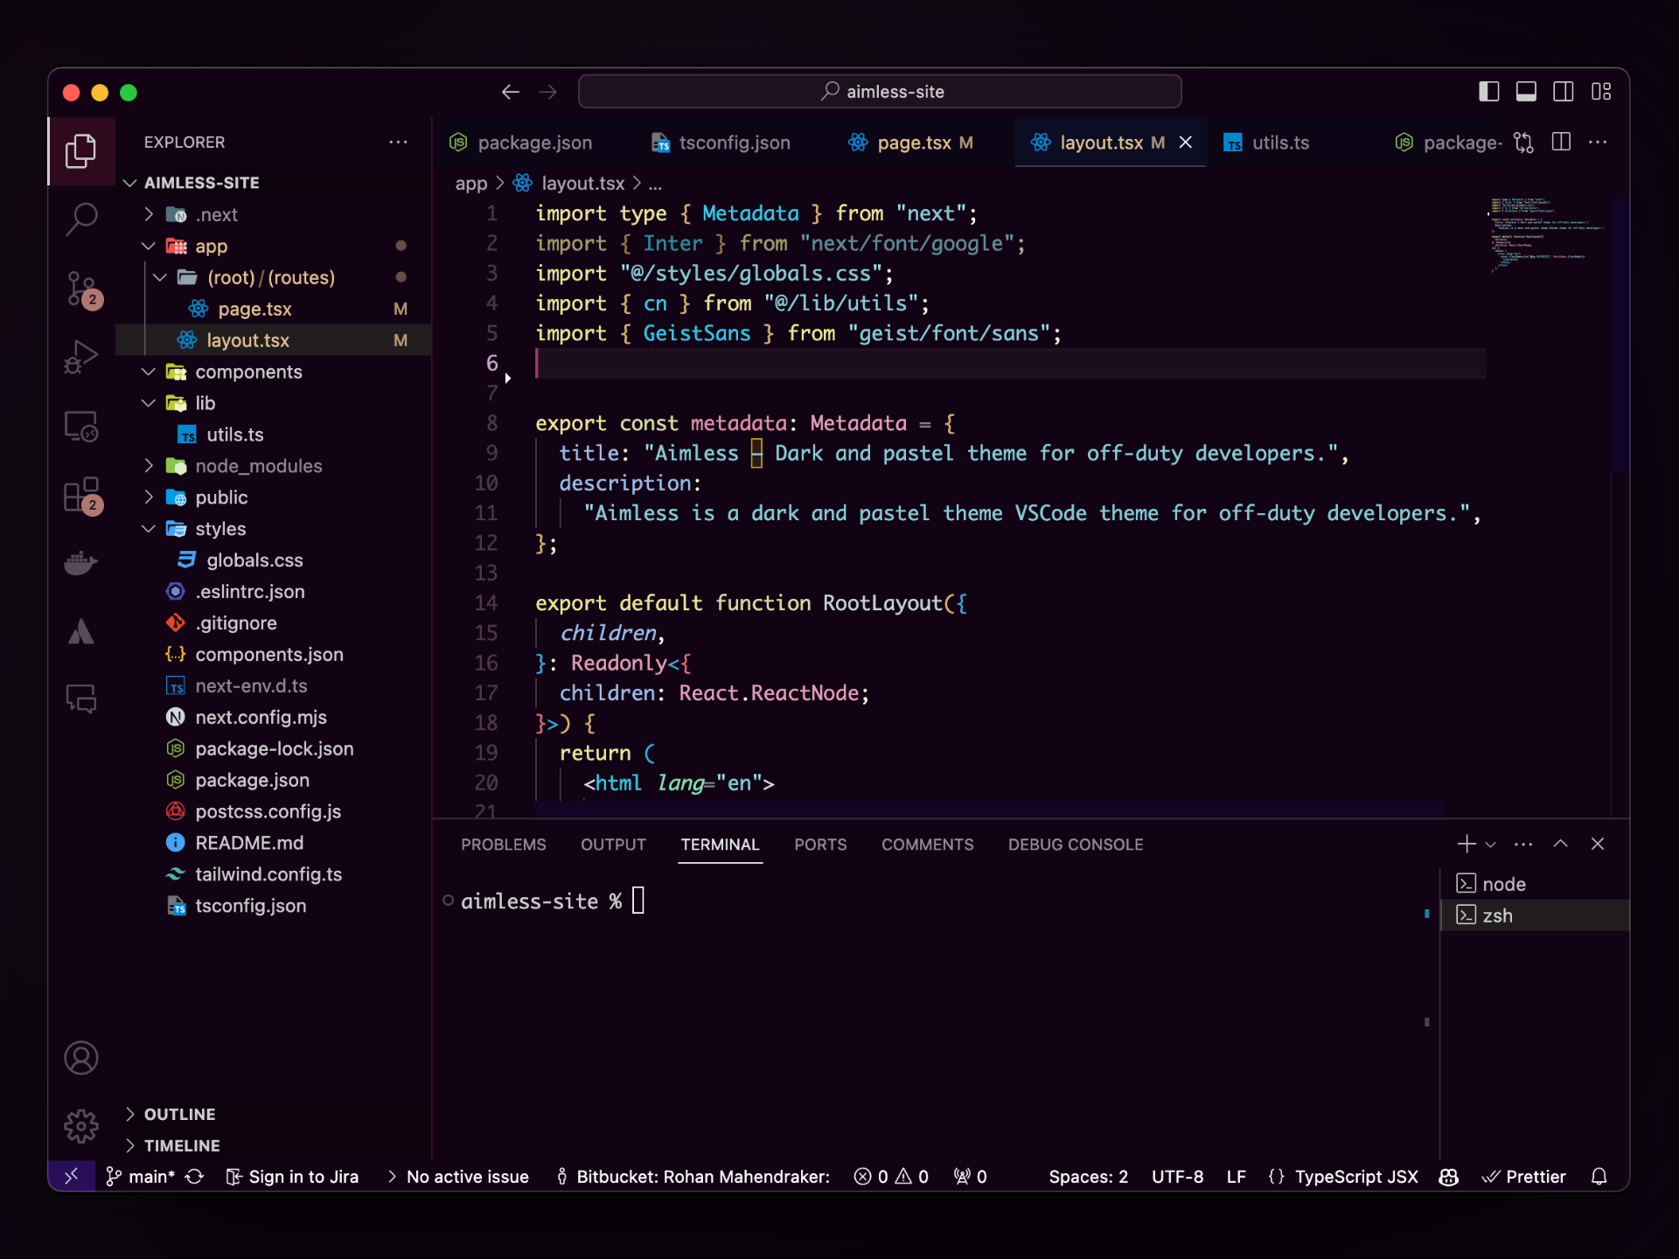Open notifications bell in status bar

tap(1599, 1177)
